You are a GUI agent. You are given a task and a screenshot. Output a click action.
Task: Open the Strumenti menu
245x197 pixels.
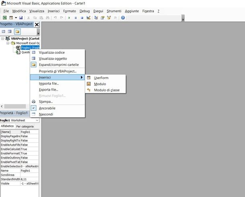(114, 11)
